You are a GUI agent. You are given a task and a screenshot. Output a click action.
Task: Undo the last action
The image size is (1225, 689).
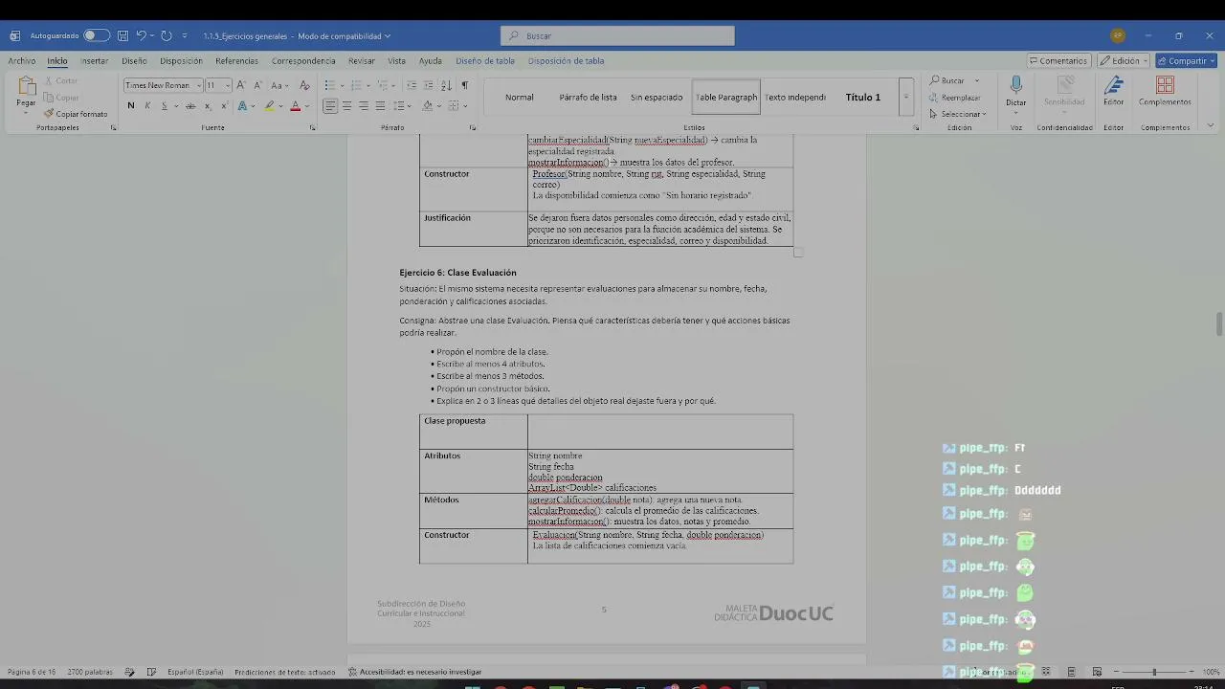tap(141, 35)
